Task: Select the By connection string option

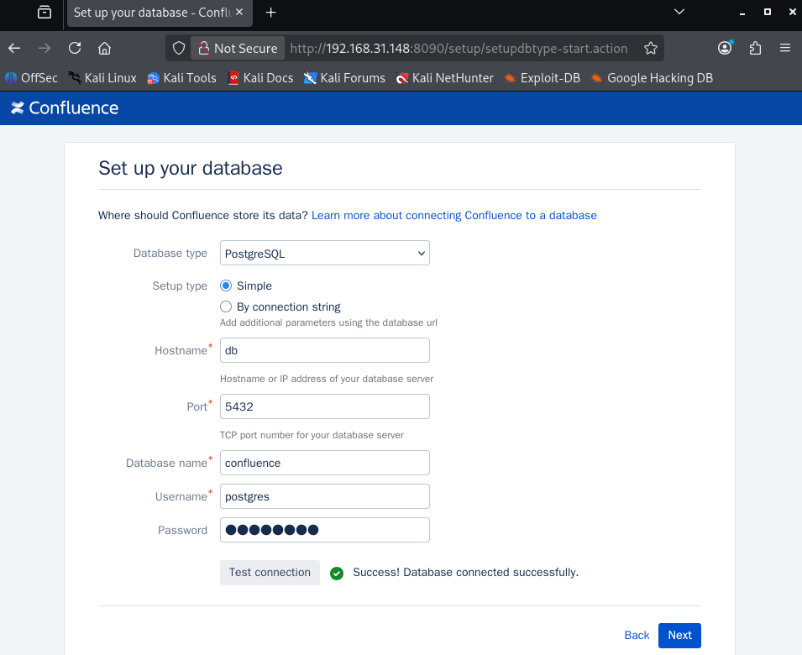Action: coord(225,307)
